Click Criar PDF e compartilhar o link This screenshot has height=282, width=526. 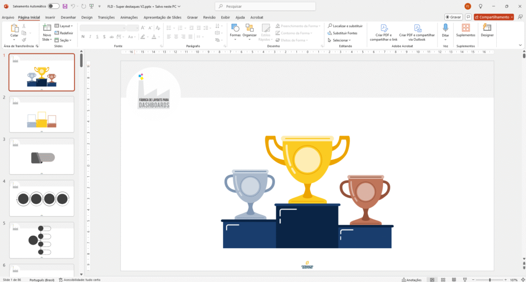383,32
